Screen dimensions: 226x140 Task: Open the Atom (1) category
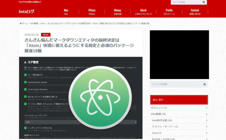157,133
